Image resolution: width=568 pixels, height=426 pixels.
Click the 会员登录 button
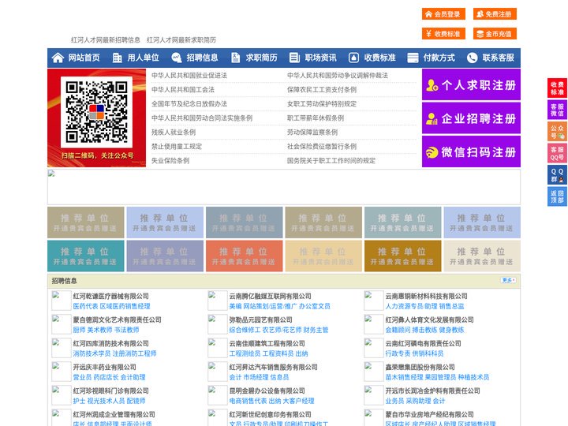443,14
